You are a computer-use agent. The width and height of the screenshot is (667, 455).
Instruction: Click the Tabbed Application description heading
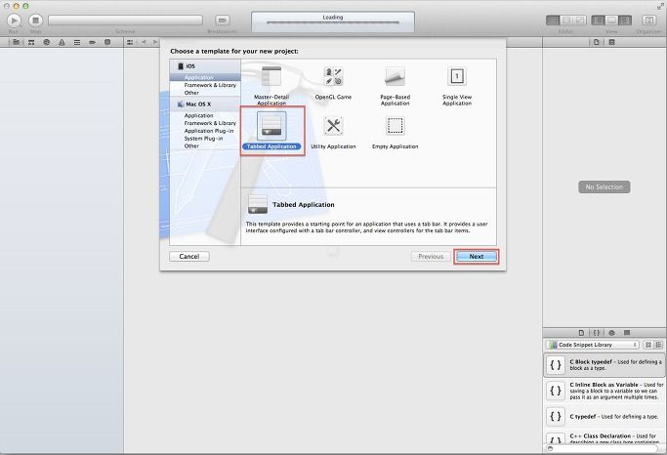pyautogui.click(x=304, y=204)
